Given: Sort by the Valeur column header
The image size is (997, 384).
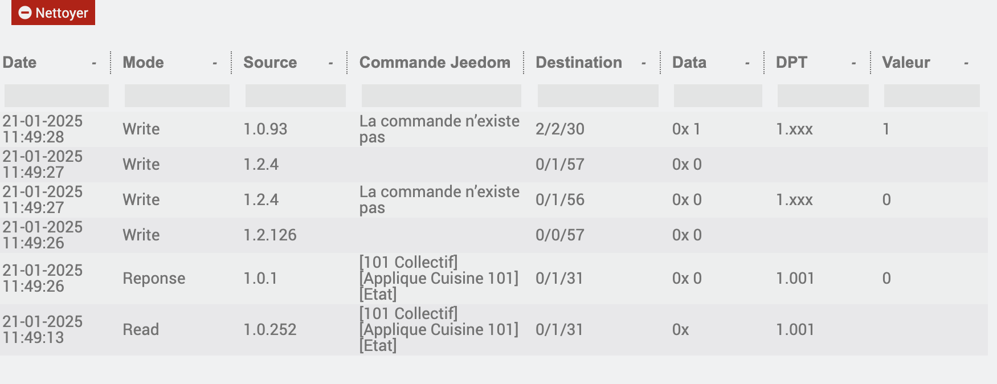Looking at the screenshot, I should coord(906,63).
